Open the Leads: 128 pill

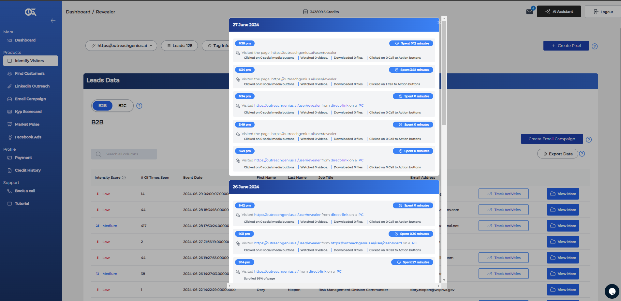tap(180, 46)
